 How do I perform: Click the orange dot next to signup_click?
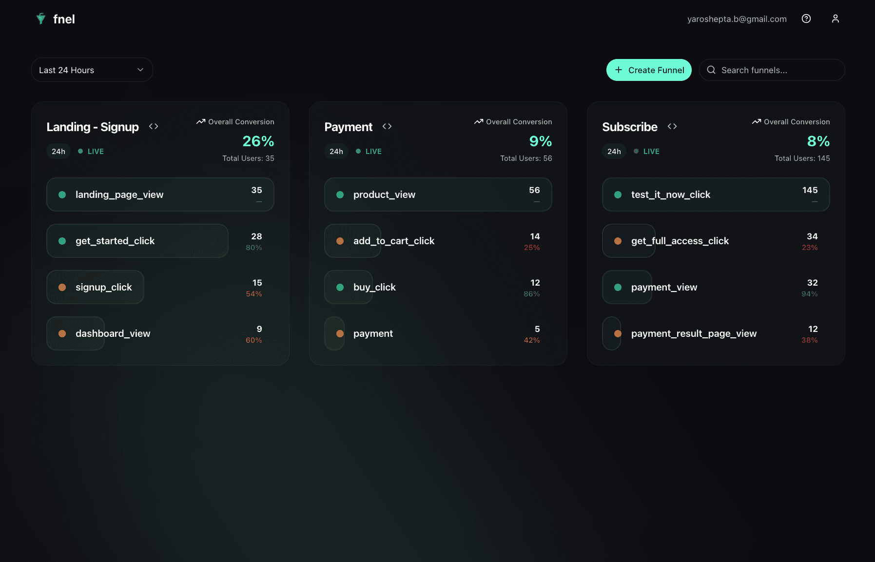pyautogui.click(x=62, y=287)
